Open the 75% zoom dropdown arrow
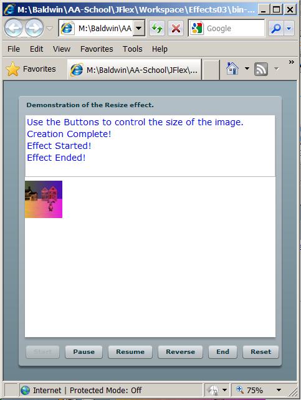Viewport: 301px width, 400px height. point(279,390)
